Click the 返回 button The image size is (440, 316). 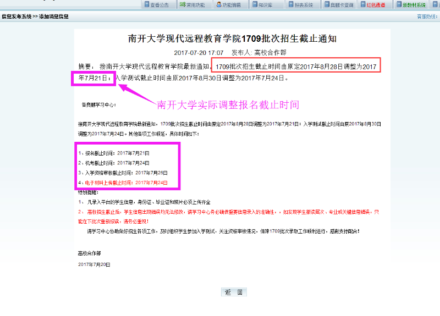click(x=234, y=292)
